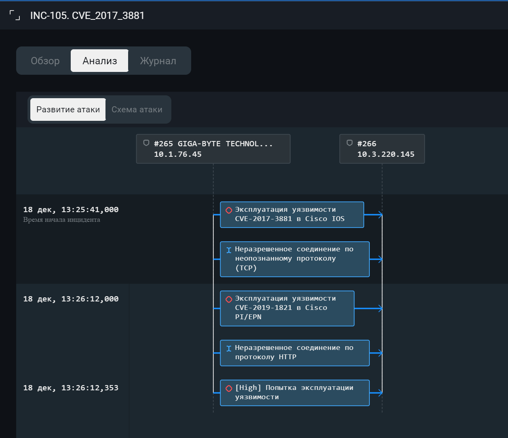Click red alert icon on [High] event
508x438 pixels.
(229, 388)
